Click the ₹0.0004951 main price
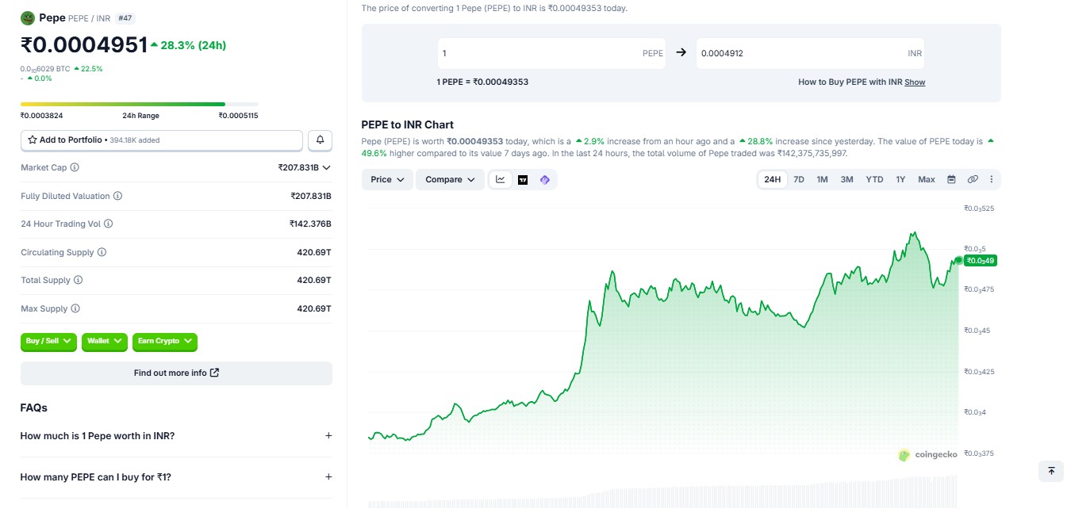 pos(84,45)
